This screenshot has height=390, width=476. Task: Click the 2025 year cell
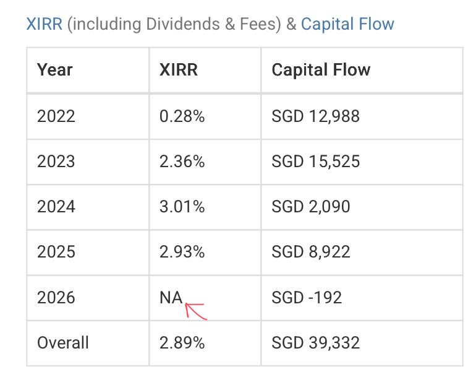point(56,252)
